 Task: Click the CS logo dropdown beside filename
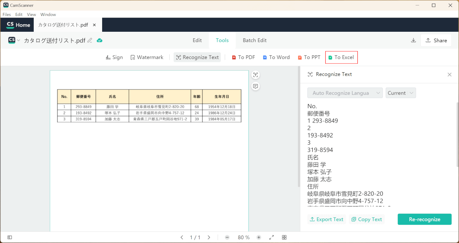(14, 40)
